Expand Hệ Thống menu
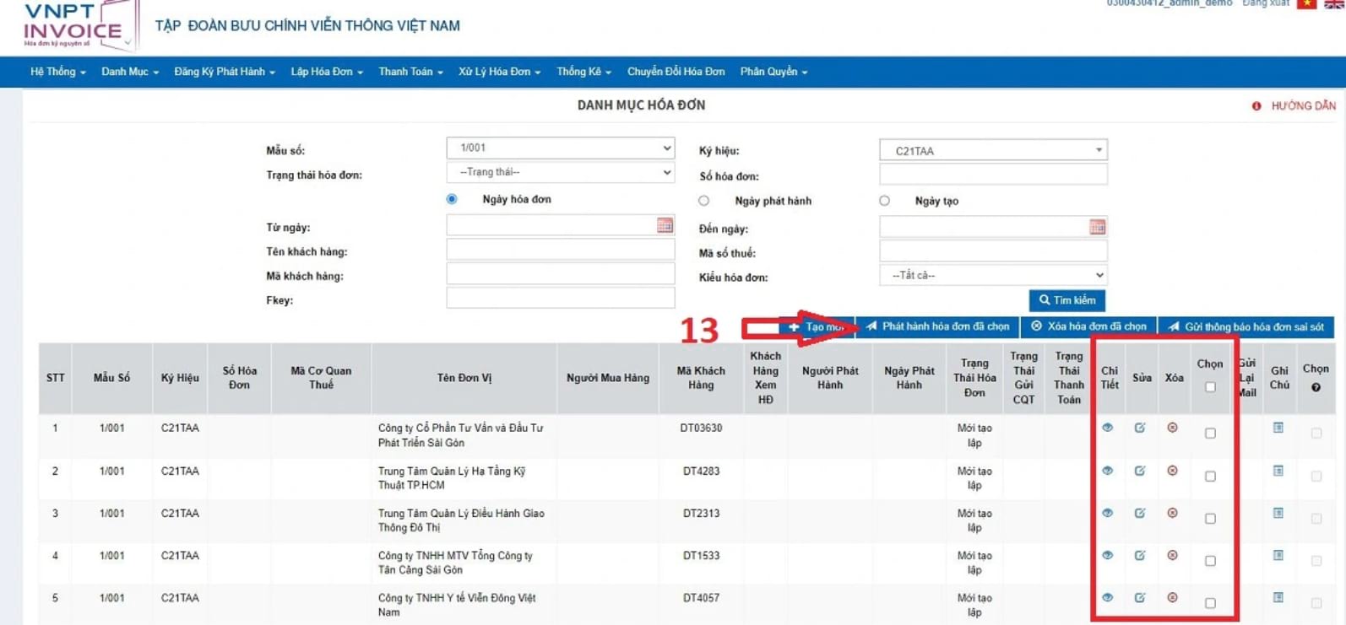 pyautogui.click(x=58, y=72)
